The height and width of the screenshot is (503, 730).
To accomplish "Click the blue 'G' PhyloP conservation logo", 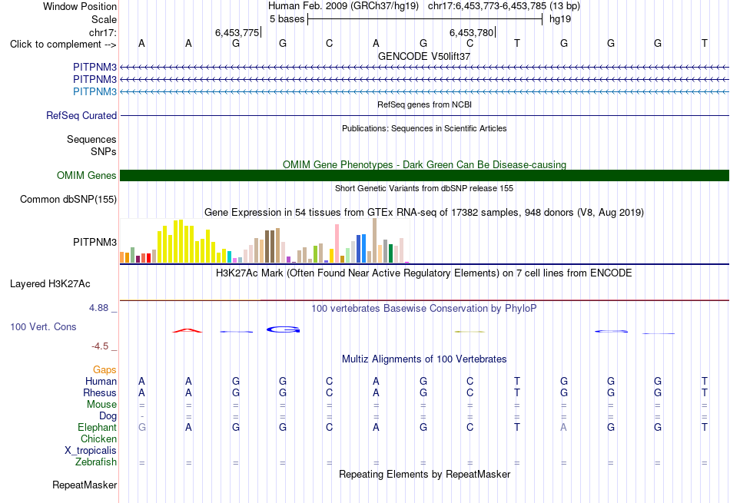I will 283,329.
